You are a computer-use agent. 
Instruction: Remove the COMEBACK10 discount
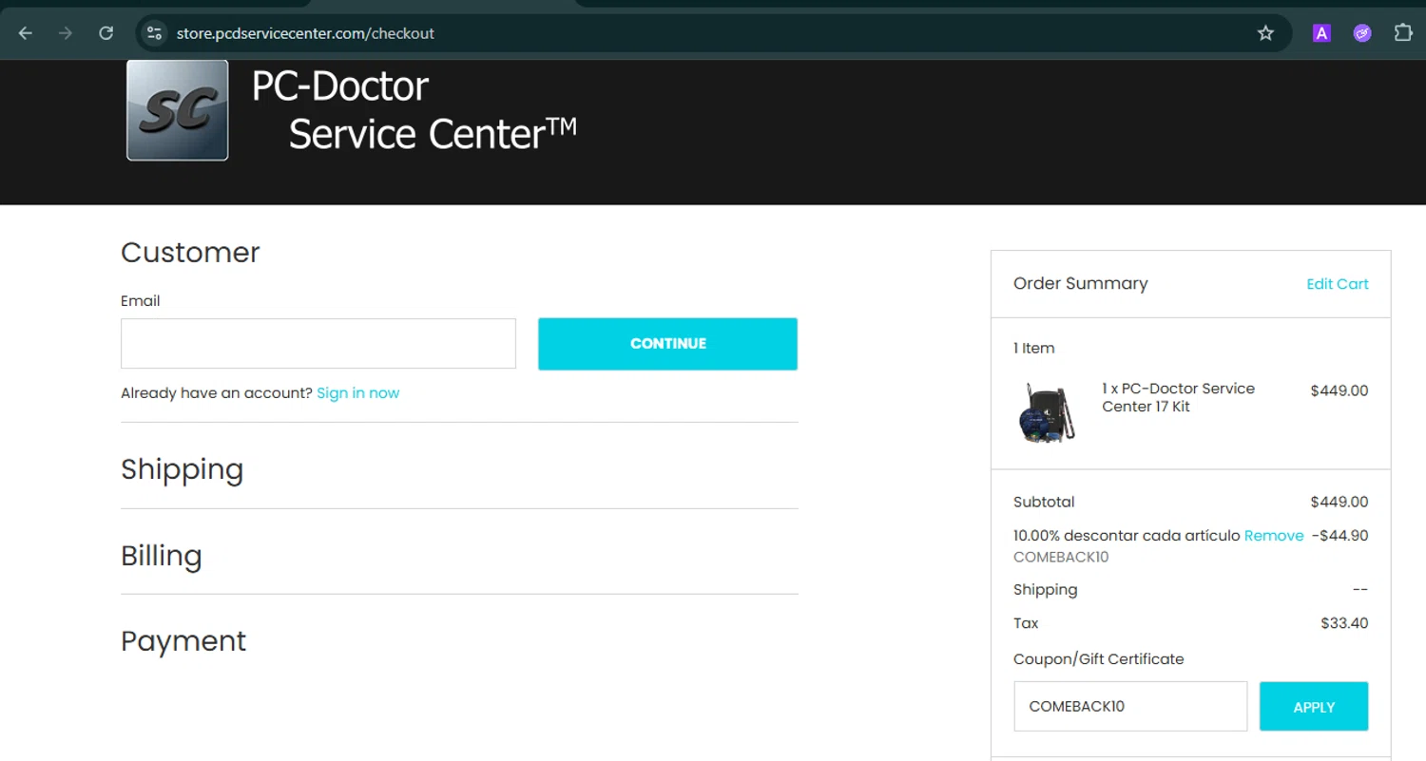tap(1274, 536)
